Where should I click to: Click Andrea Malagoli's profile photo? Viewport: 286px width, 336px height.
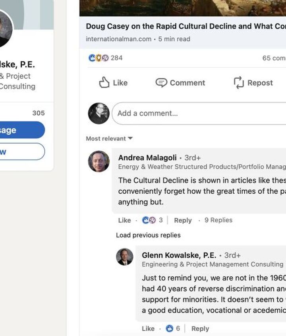click(99, 161)
